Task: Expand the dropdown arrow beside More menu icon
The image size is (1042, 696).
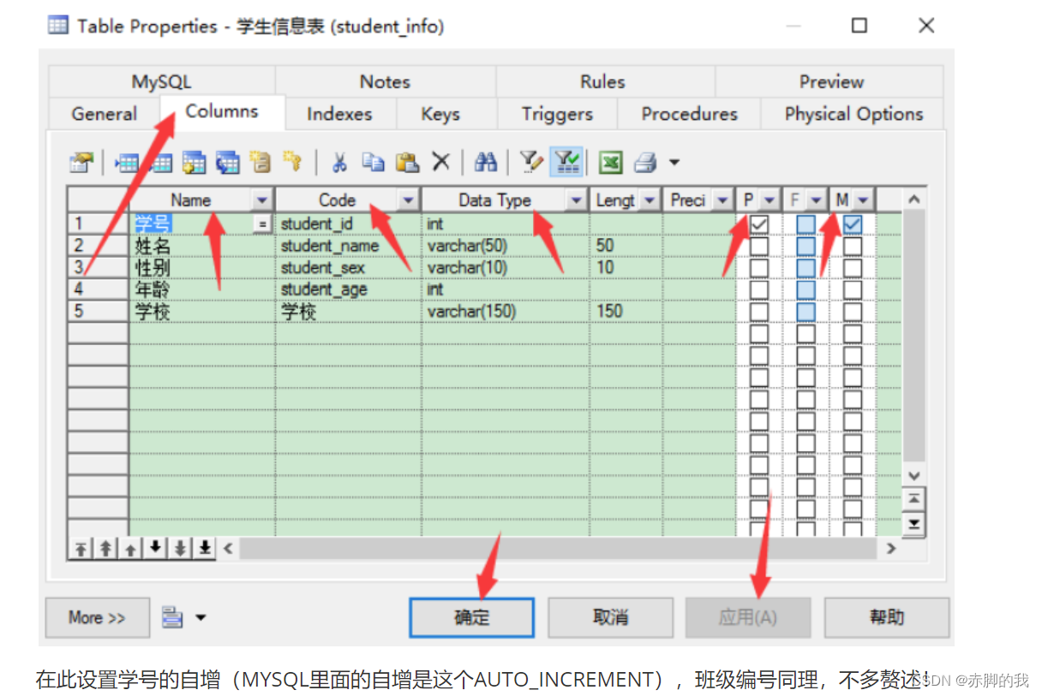Action: pyautogui.click(x=201, y=616)
